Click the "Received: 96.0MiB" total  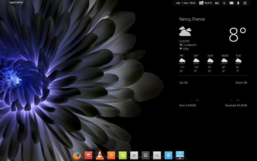(x=236, y=105)
